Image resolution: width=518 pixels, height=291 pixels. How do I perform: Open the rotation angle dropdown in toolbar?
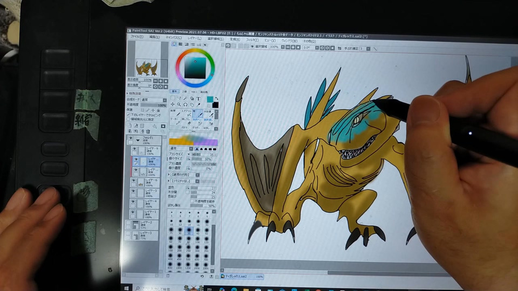coord(317,48)
